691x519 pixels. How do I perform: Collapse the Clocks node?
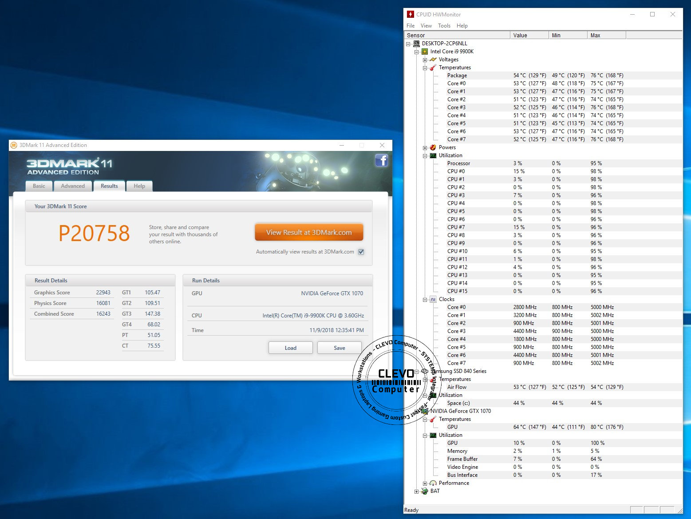(425, 299)
